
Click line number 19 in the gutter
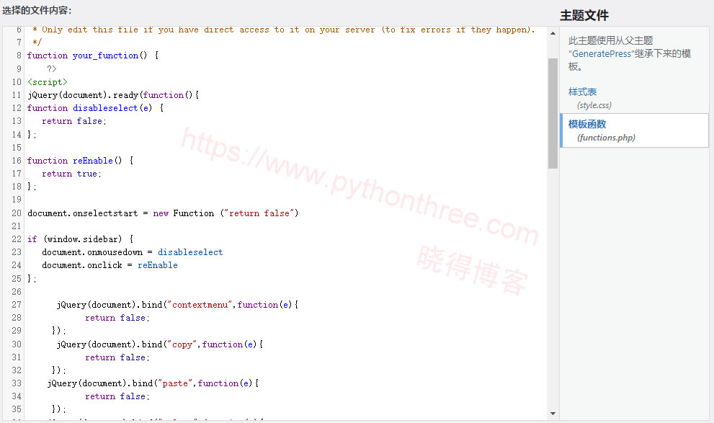click(17, 200)
